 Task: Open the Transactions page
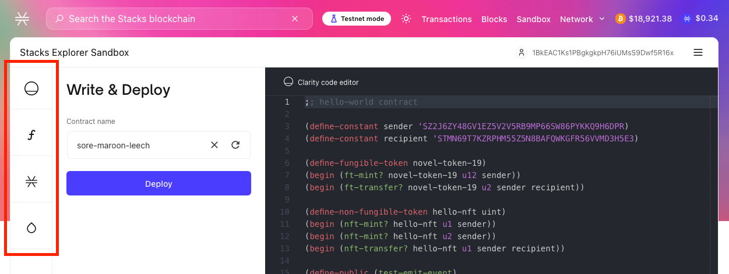[x=446, y=19]
